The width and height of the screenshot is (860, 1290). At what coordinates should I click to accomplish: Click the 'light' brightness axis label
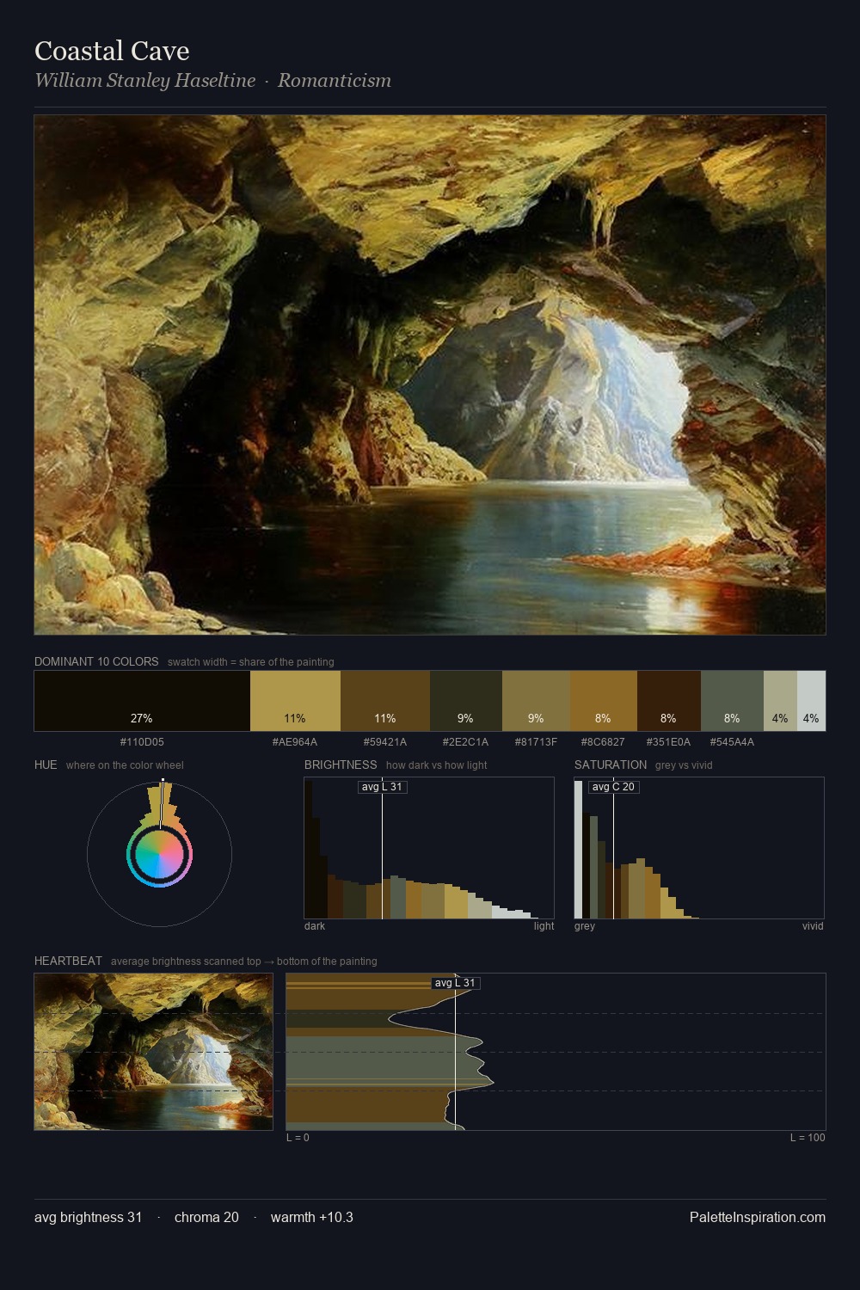pos(544,926)
